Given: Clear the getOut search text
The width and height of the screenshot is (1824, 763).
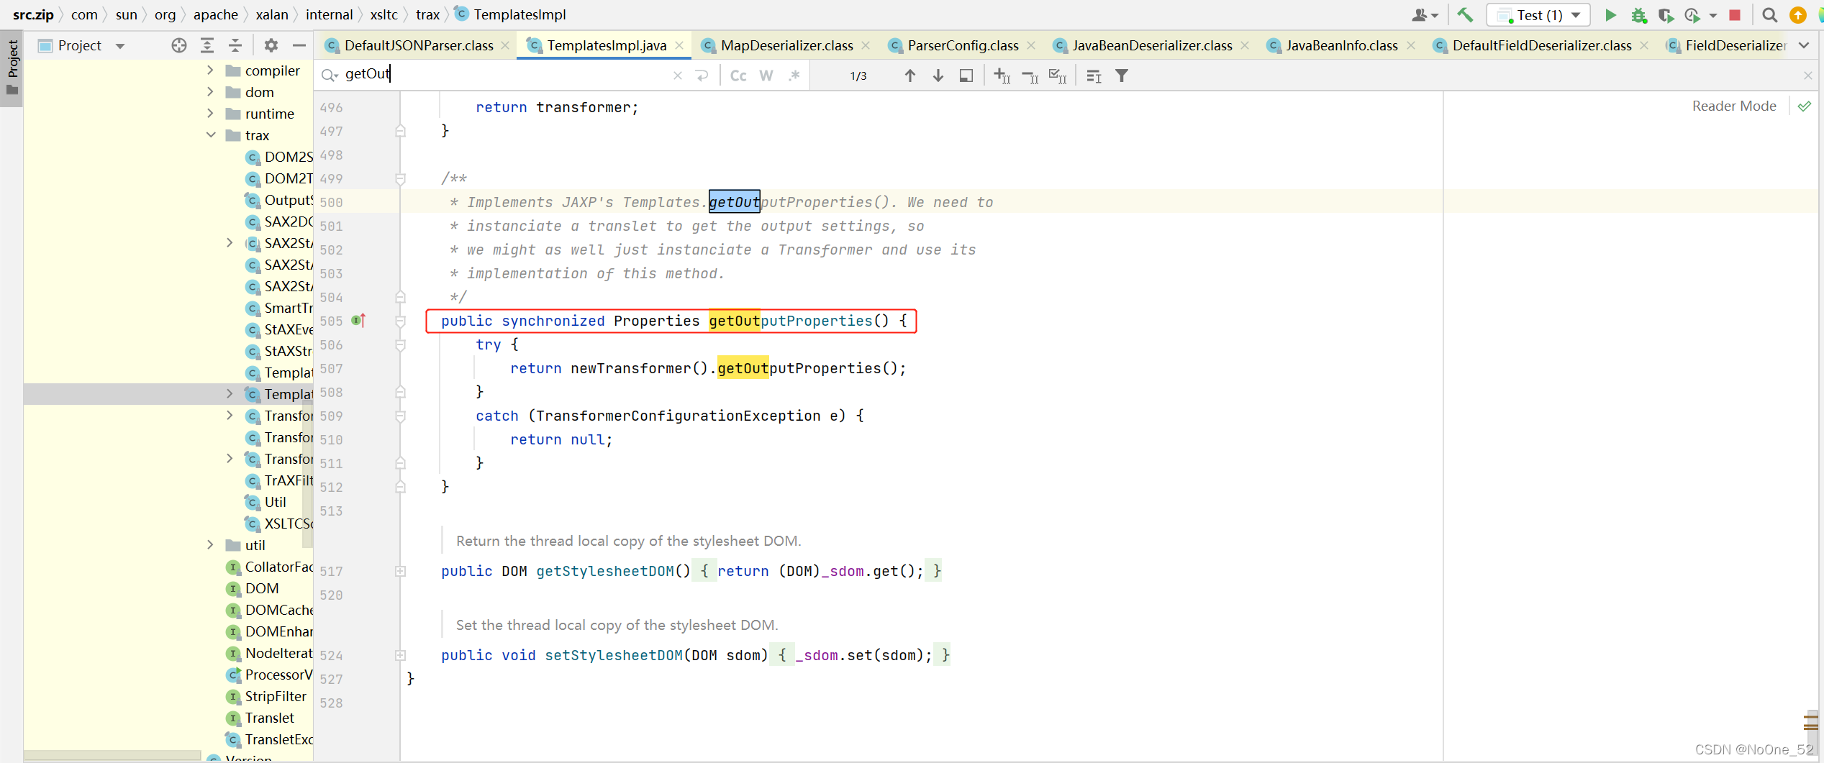Looking at the screenshot, I should tap(677, 76).
